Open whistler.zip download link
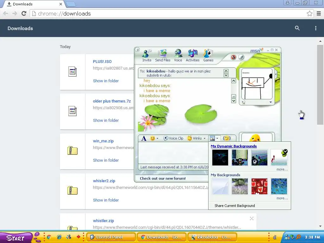 click(x=103, y=221)
